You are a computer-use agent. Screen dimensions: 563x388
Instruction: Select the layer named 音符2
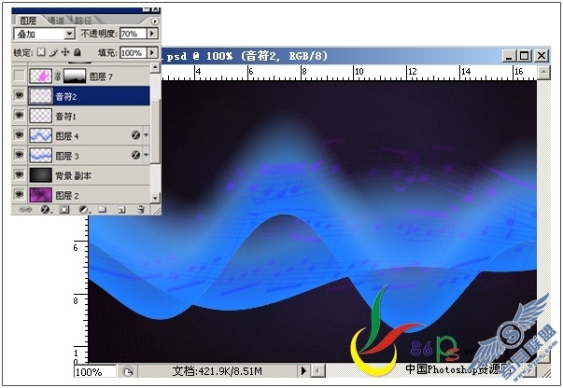pyautogui.click(x=66, y=96)
